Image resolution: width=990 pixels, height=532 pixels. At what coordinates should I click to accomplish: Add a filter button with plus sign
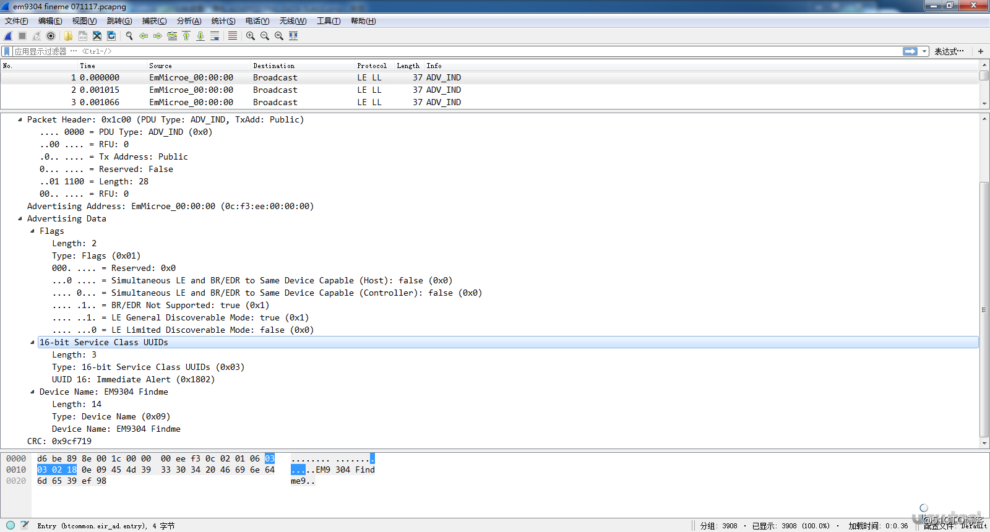tap(981, 51)
